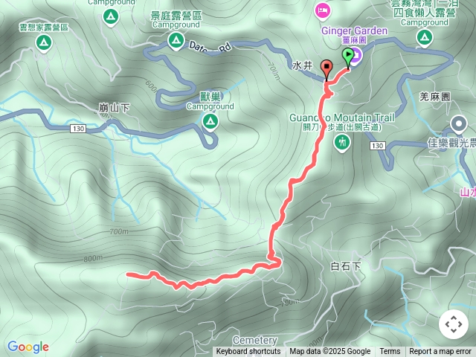
Task: Select the 景庭露營區 Campground tent icon
Action: click(x=176, y=39)
